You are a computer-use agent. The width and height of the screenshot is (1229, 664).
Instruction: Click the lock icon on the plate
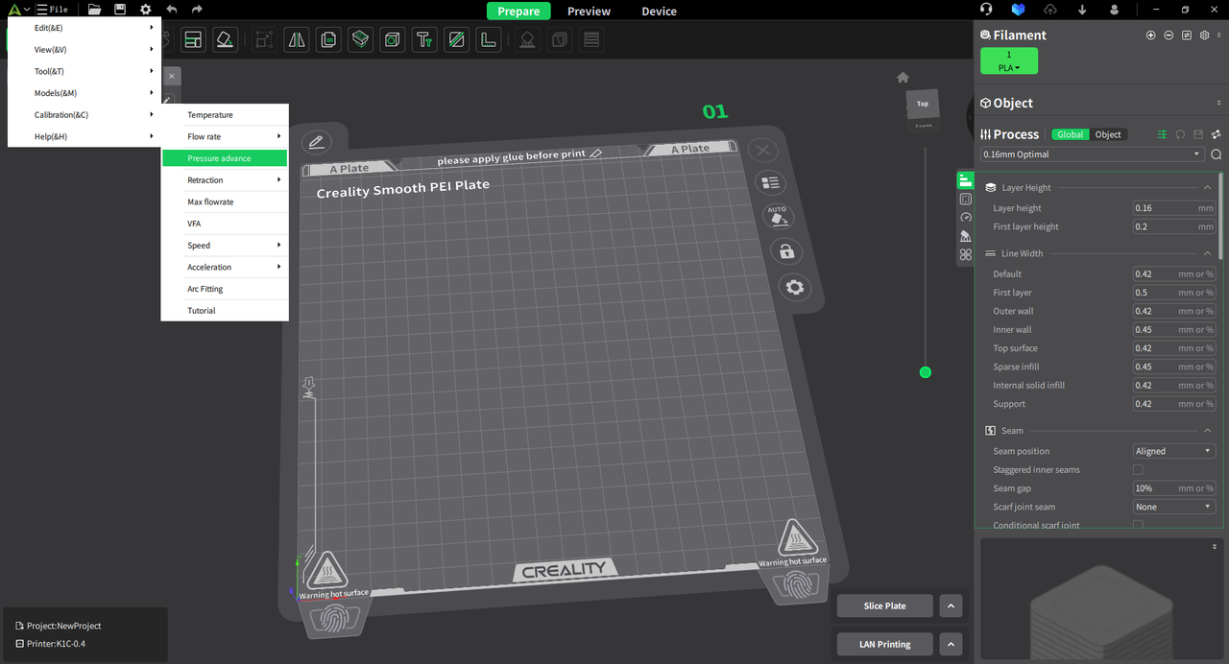point(786,251)
